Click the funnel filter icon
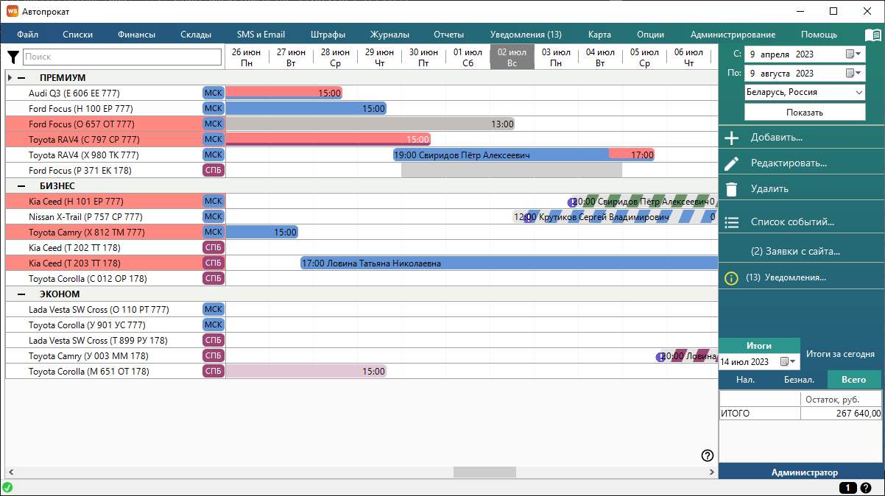 13,57
